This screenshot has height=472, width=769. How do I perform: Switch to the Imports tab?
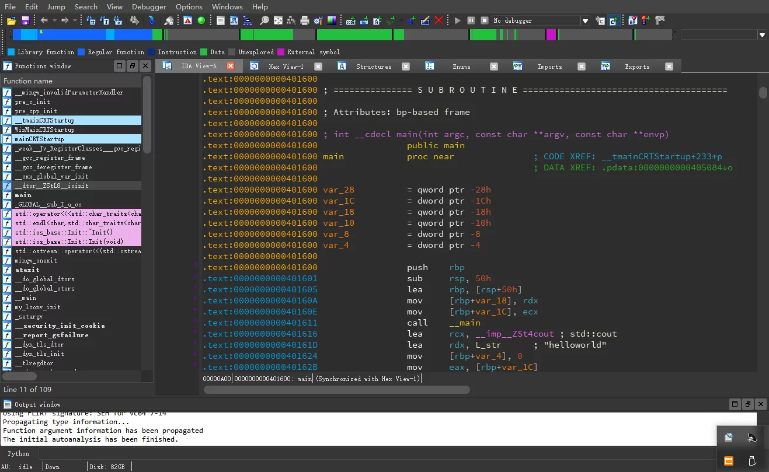[x=549, y=67]
